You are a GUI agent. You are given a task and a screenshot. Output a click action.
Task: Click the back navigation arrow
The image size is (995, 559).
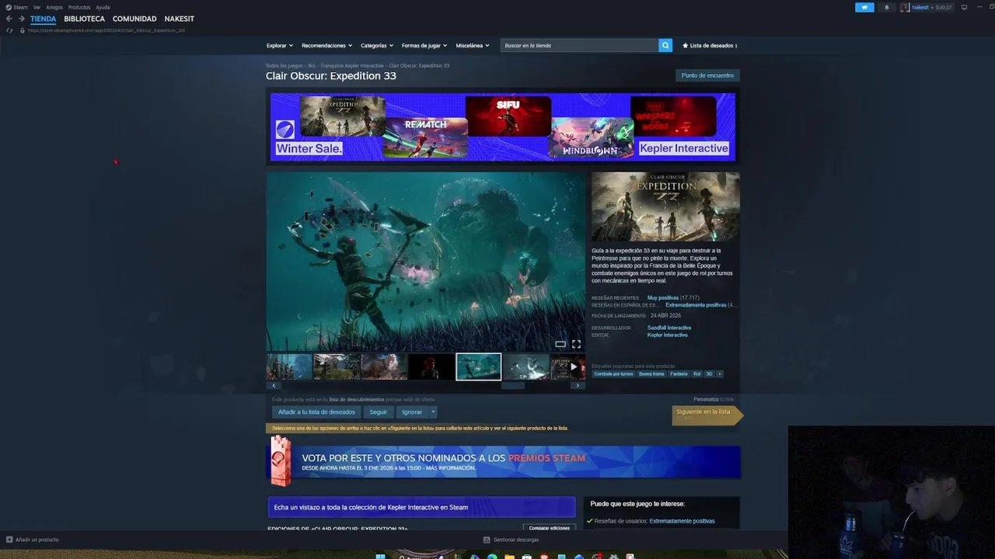pos(9,19)
